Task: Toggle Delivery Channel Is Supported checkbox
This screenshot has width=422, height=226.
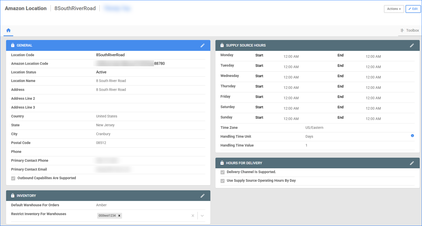Action: click(x=223, y=172)
